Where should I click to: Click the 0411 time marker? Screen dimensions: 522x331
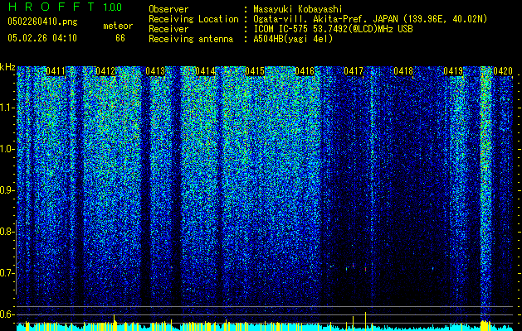click(x=56, y=71)
